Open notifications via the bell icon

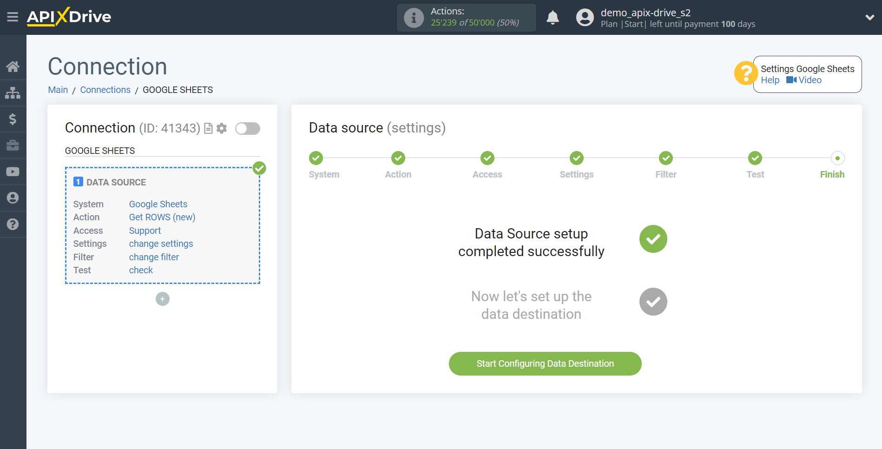(x=553, y=17)
